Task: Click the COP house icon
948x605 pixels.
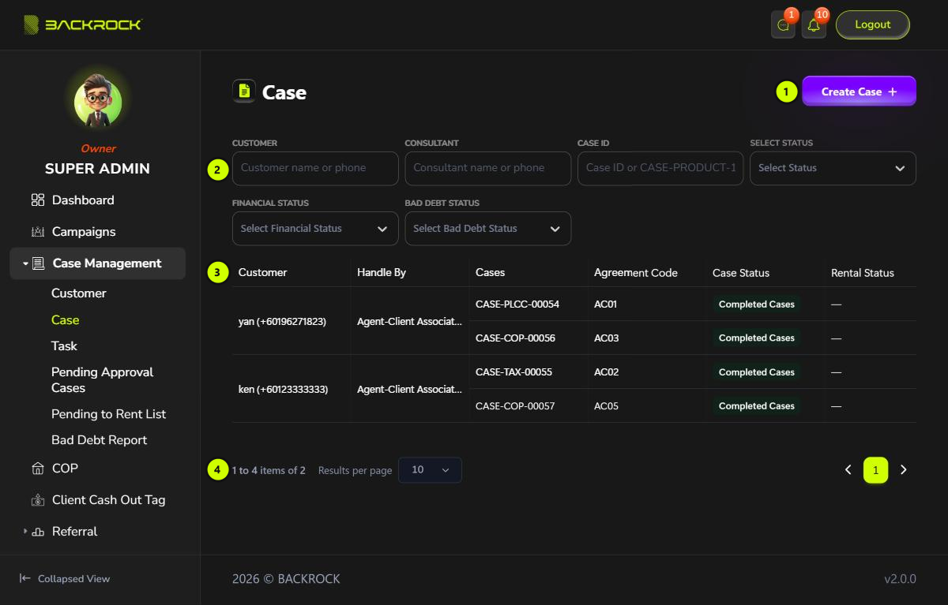Action: click(x=38, y=469)
